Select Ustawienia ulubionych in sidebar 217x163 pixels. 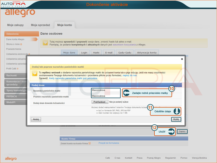[17, 54]
